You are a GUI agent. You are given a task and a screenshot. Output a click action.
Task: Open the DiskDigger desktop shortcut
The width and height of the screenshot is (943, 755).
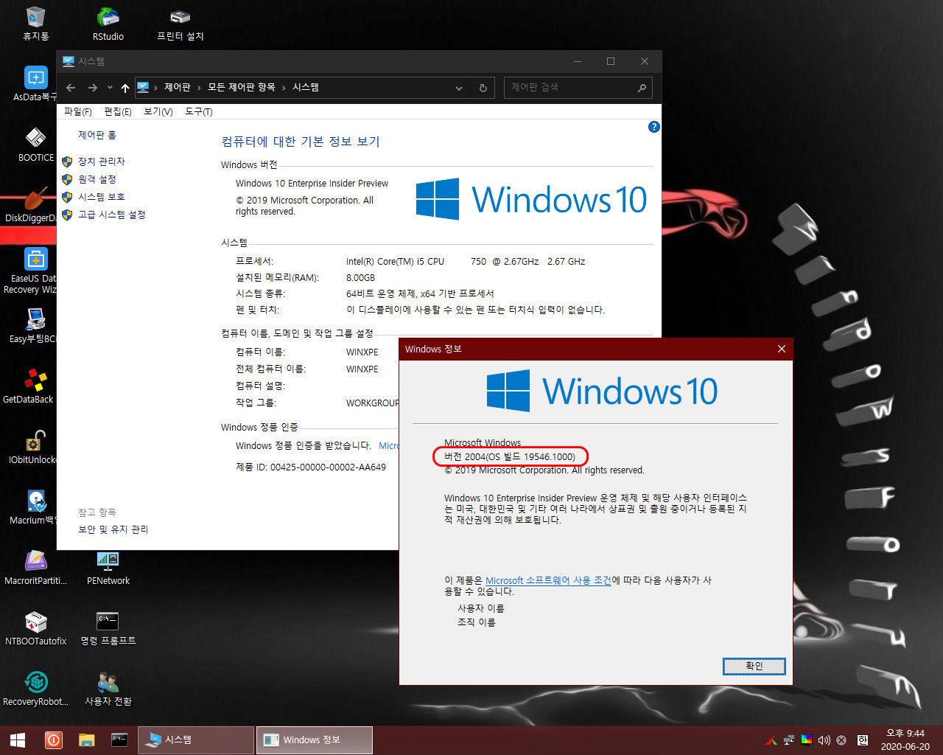pos(31,205)
